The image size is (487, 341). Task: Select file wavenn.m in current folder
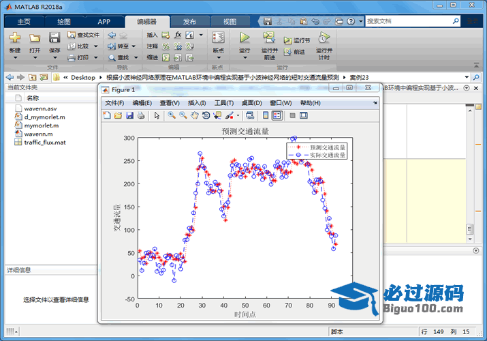(x=39, y=134)
